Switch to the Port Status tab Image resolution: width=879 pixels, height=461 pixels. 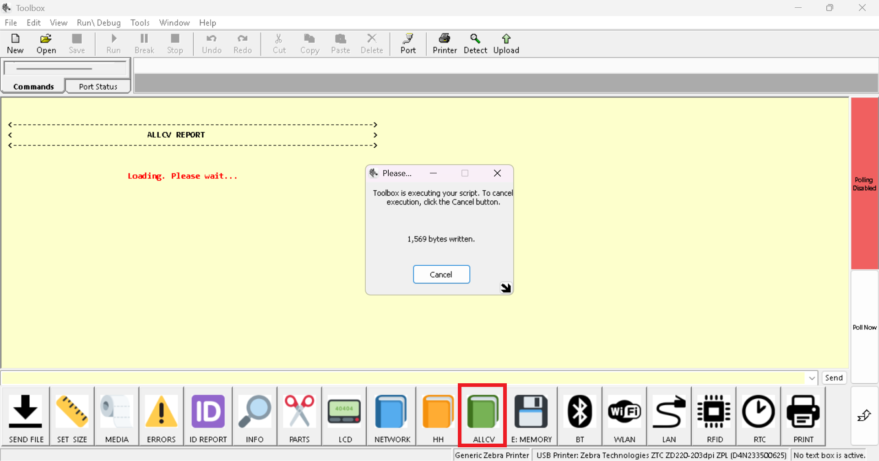(x=98, y=86)
